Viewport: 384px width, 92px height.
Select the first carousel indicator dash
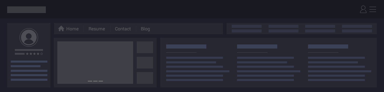[90, 81]
